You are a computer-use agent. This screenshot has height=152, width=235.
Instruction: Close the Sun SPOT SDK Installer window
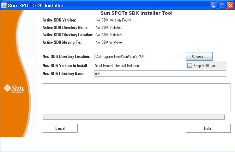pos(231,6)
